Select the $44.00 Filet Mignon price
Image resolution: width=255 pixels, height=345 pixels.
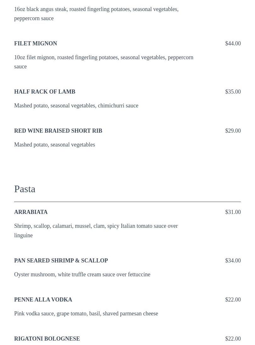click(x=233, y=43)
